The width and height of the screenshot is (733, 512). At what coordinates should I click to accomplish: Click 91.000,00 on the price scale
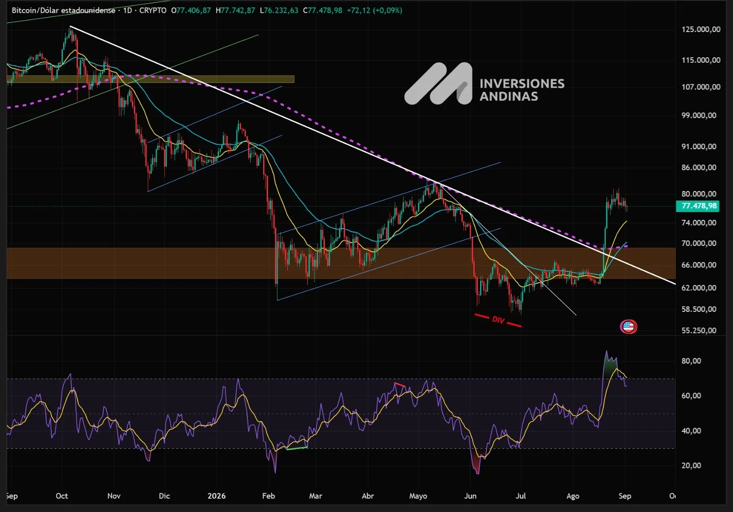pos(699,147)
